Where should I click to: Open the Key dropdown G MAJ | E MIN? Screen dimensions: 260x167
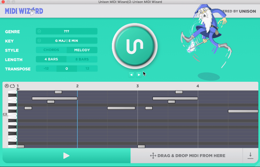click(67, 41)
